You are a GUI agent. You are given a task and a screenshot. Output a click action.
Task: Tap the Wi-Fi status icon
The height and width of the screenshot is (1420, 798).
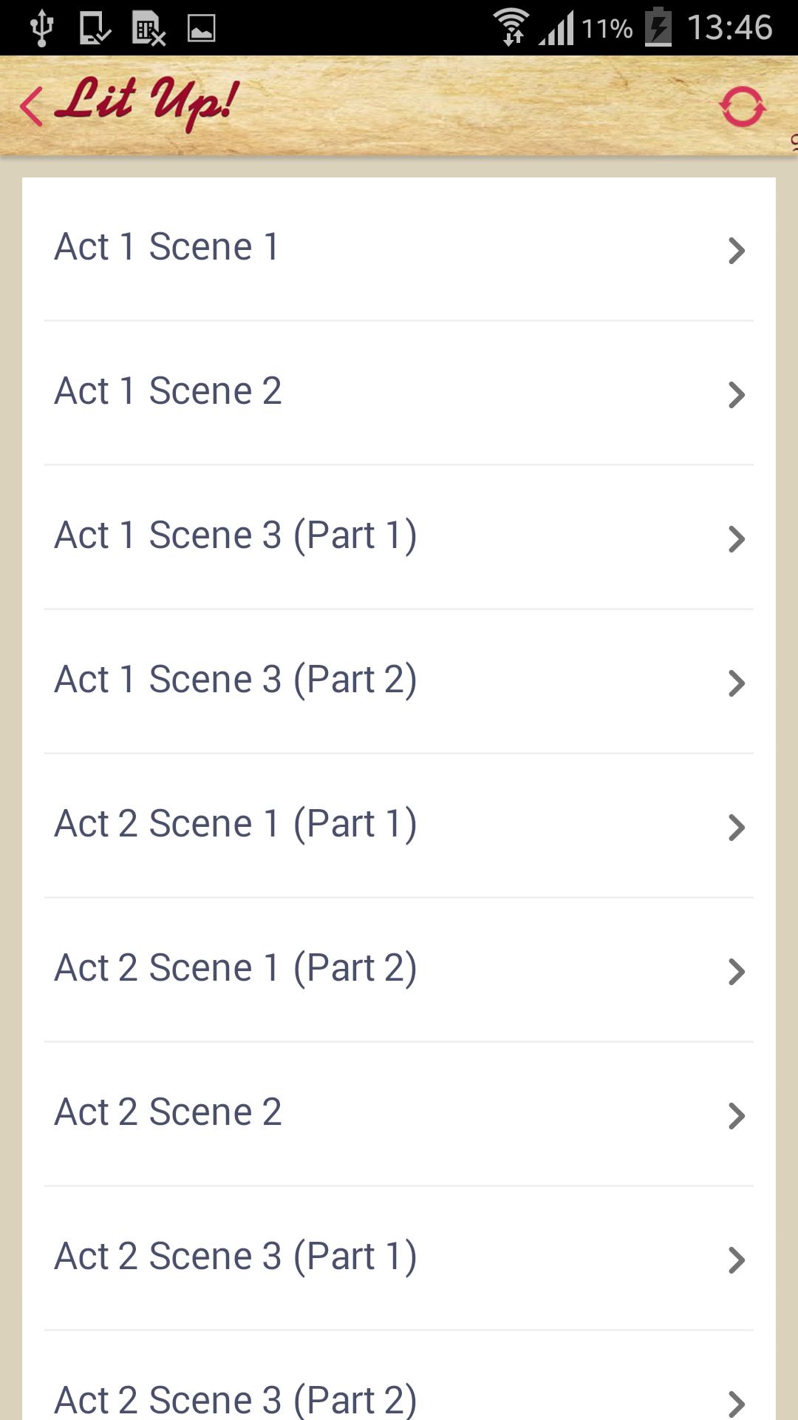[511, 28]
